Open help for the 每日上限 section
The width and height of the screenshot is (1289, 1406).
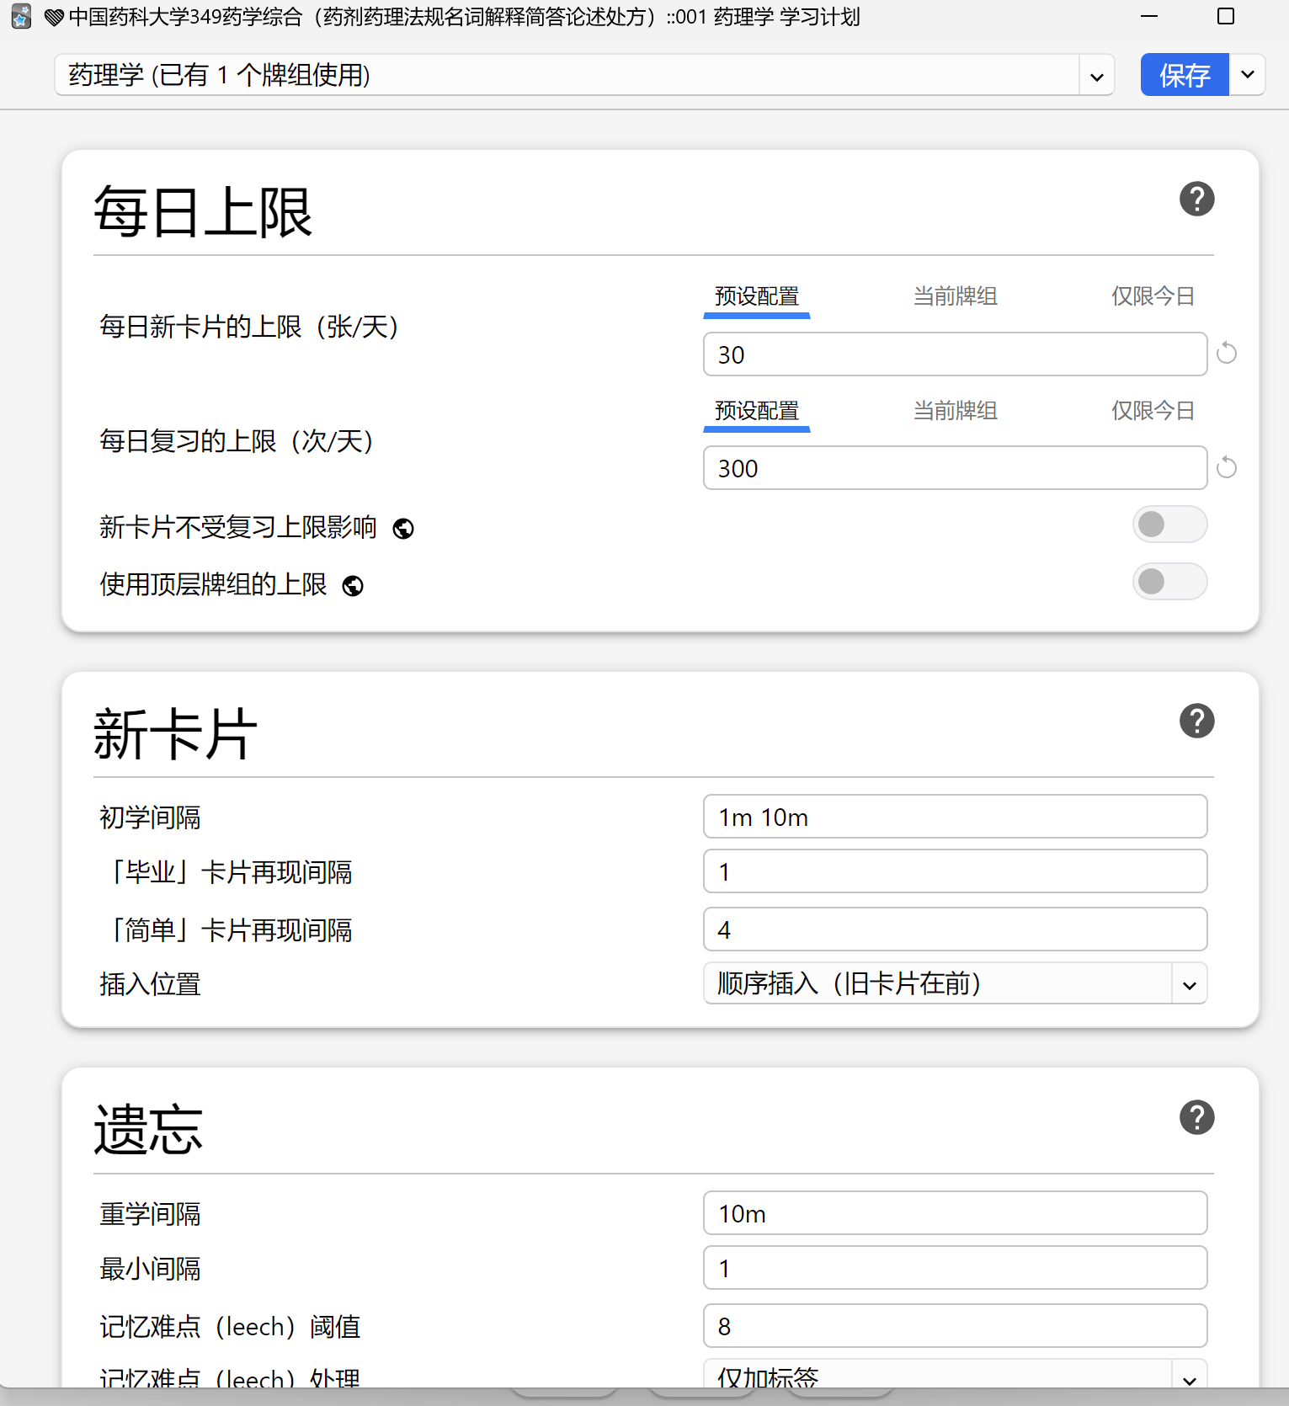click(x=1196, y=200)
